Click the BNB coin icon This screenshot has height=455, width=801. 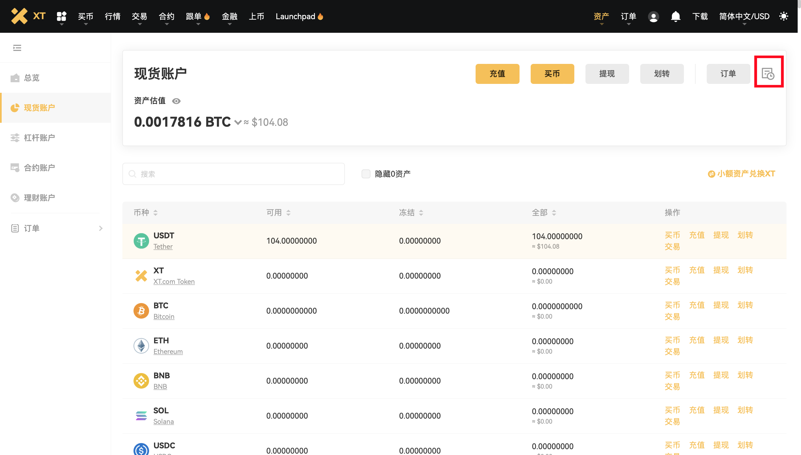point(141,381)
